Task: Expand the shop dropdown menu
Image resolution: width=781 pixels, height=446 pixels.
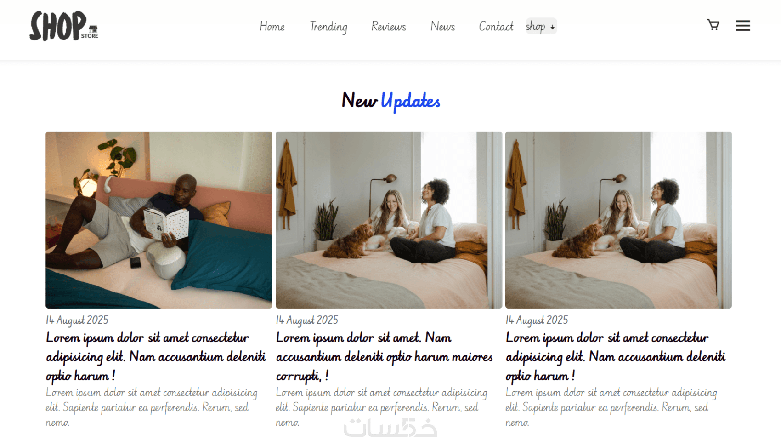Action: [x=541, y=26]
